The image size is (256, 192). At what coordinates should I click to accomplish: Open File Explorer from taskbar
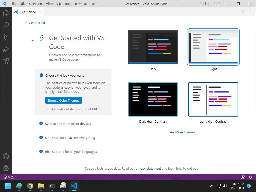[x=41, y=186]
